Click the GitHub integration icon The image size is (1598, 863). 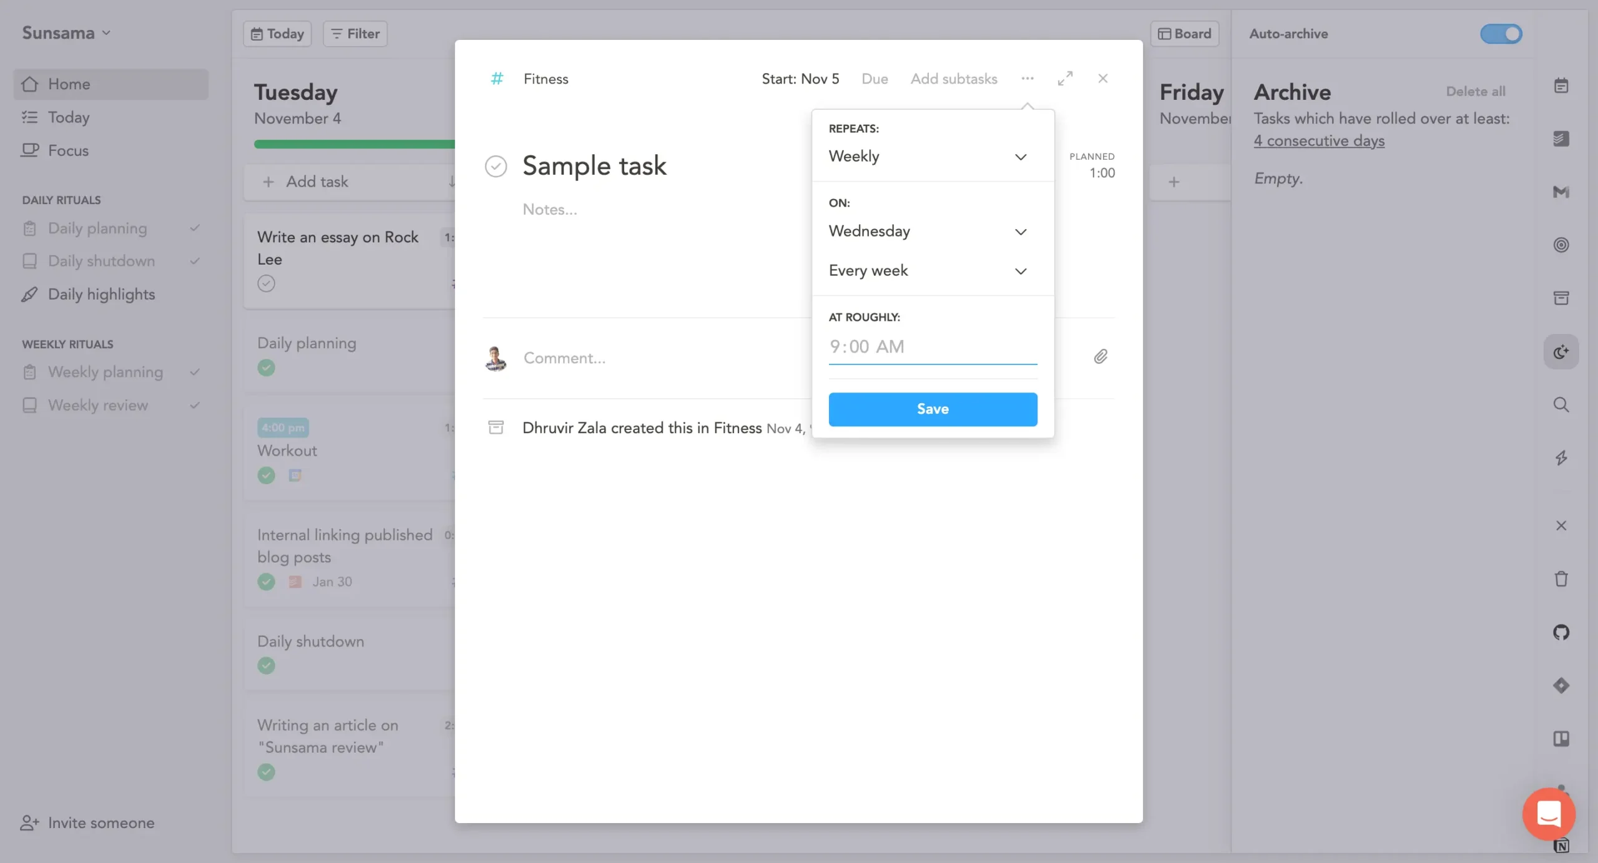coord(1561,632)
